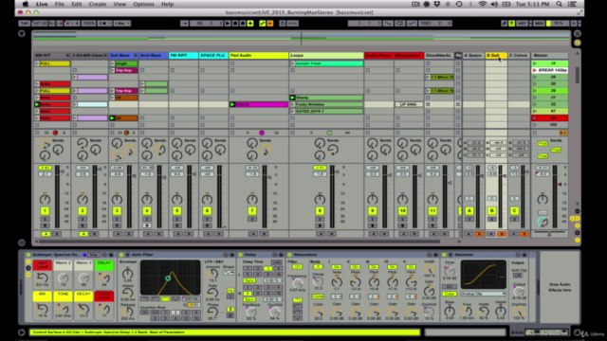The height and width of the screenshot is (341, 607).
Task: Launch the jungle clip in Sub Bass
Action: click(112, 63)
